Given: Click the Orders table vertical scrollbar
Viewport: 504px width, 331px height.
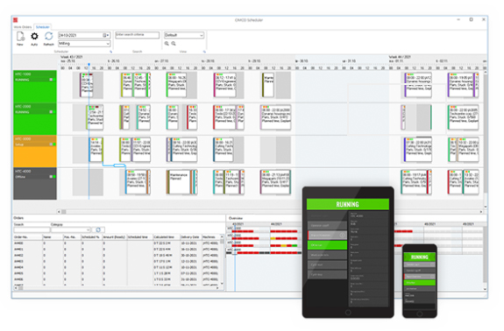Looking at the screenshot, I should point(222,259).
